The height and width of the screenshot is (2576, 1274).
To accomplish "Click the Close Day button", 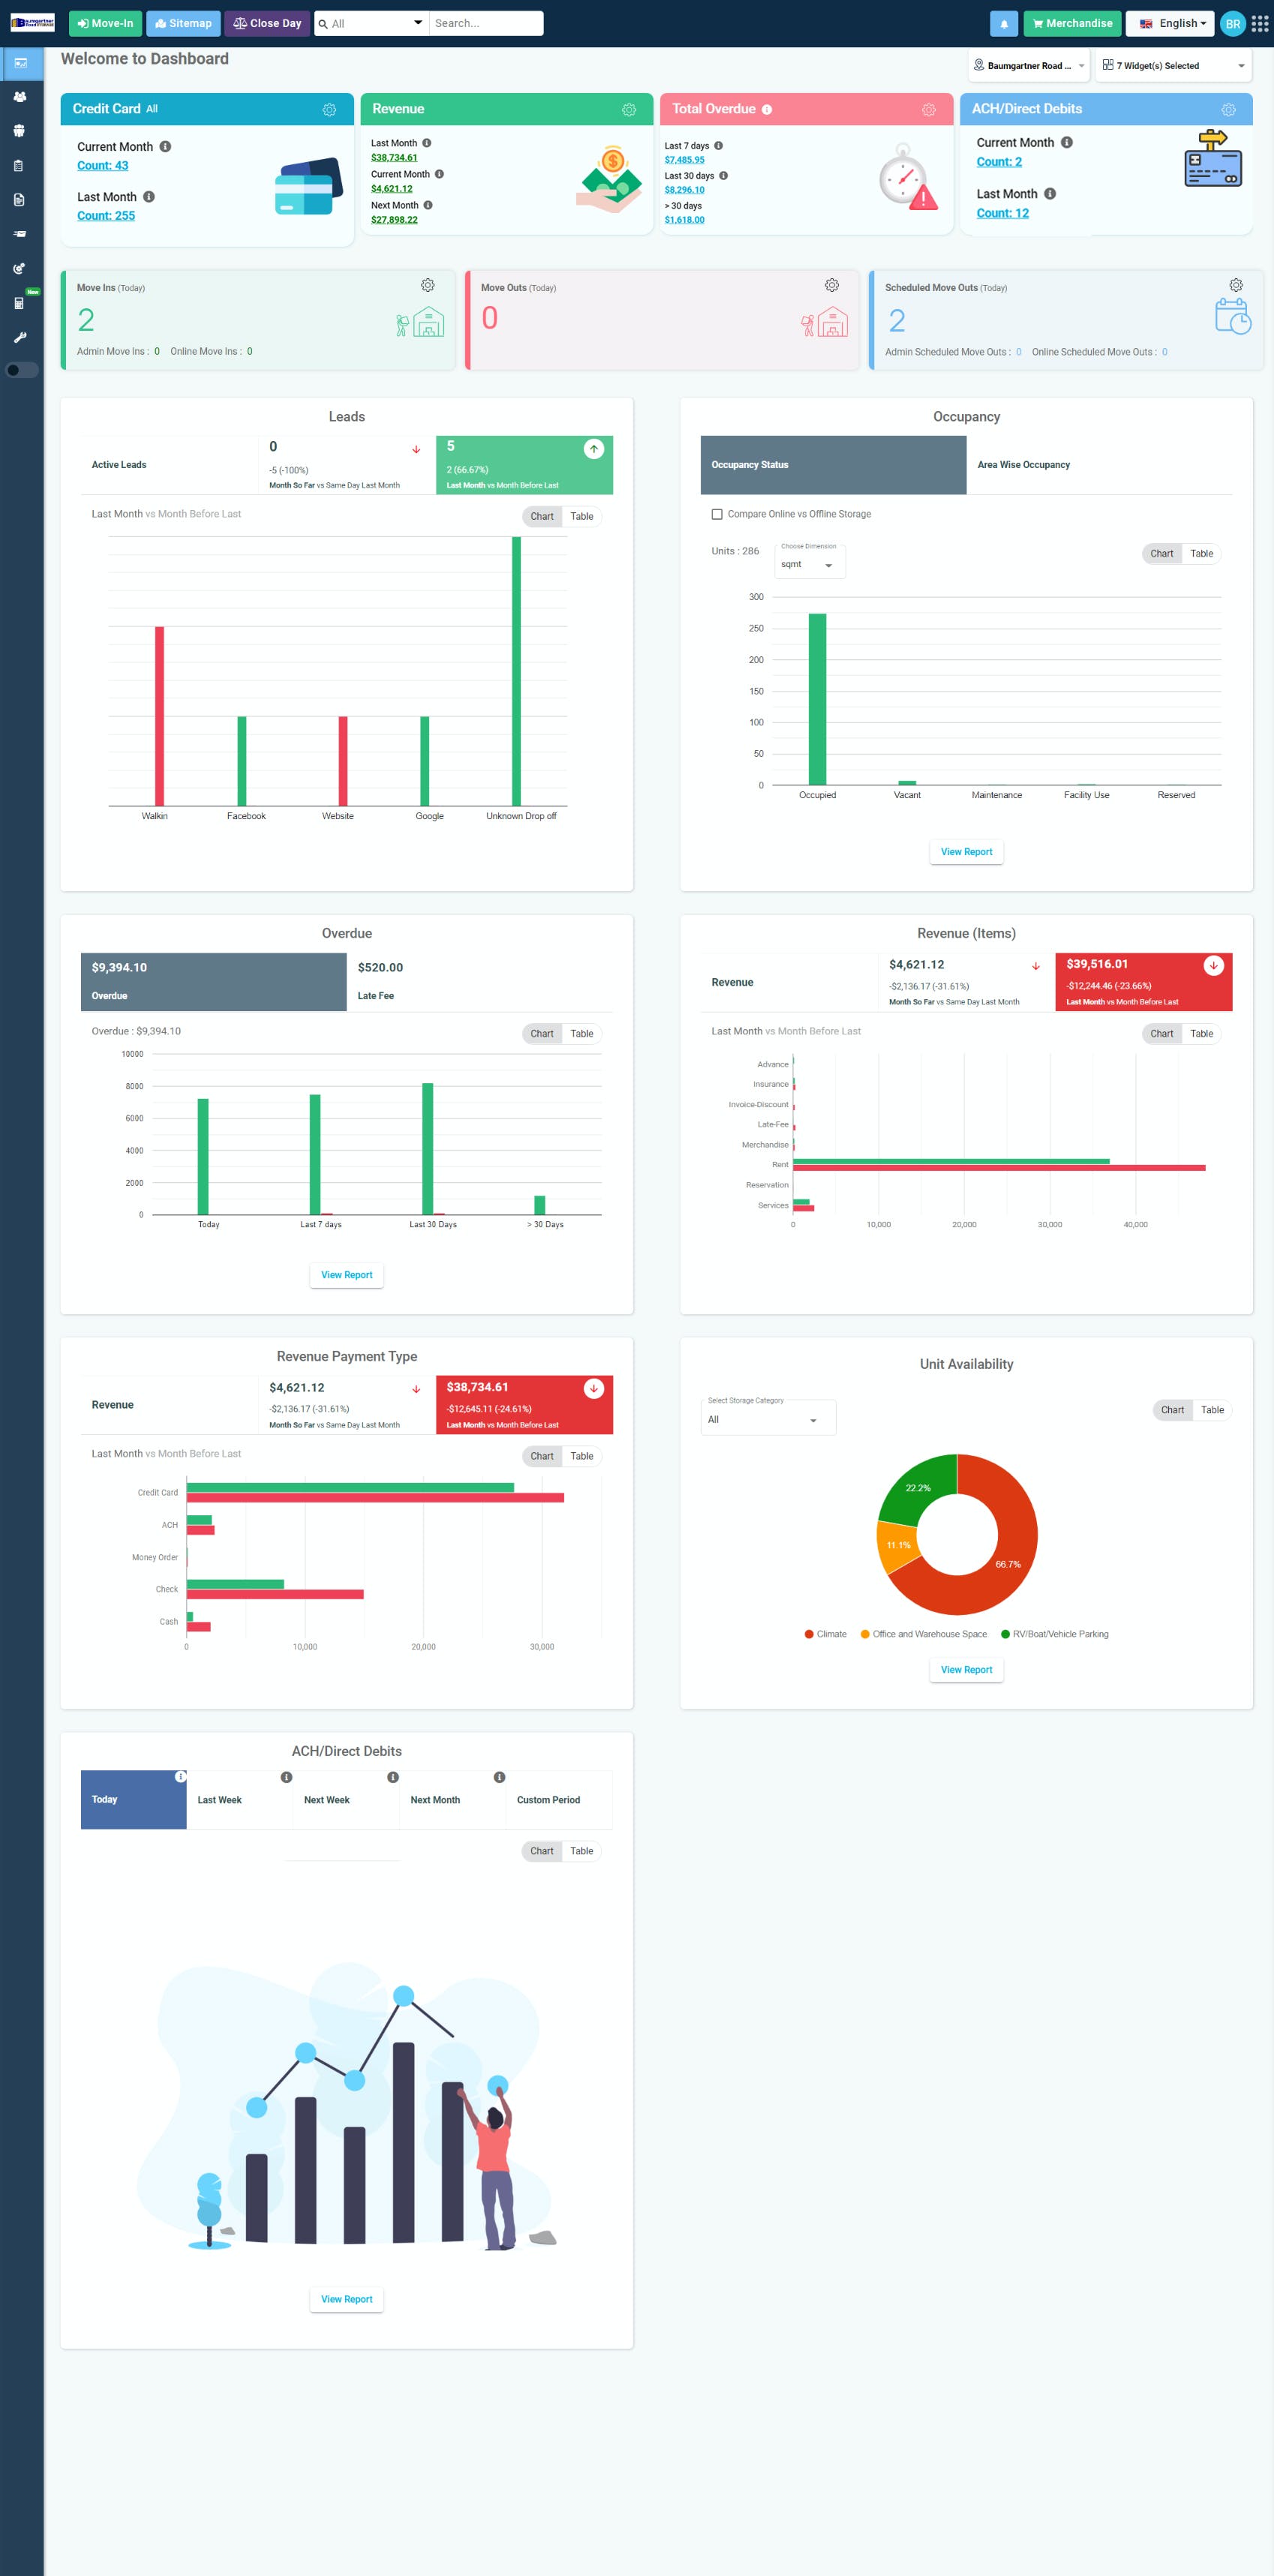I will (x=267, y=23).
